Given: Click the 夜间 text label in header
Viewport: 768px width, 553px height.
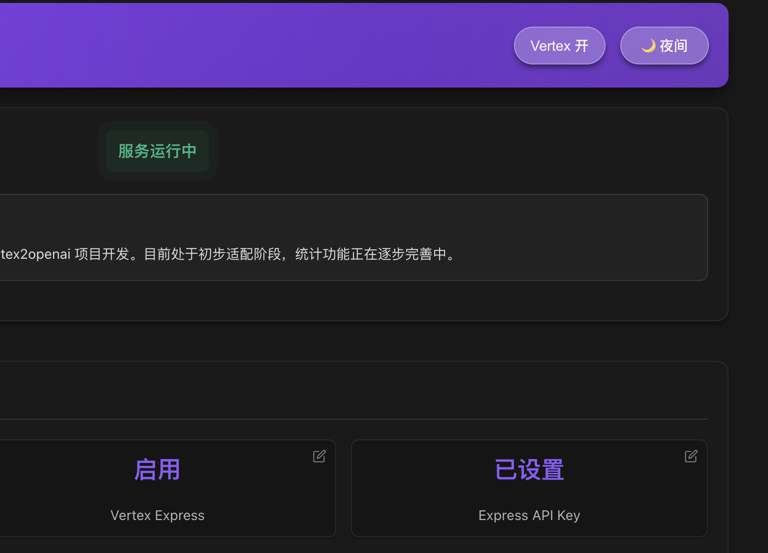Looking at the screenshot, I should [673, 46].
